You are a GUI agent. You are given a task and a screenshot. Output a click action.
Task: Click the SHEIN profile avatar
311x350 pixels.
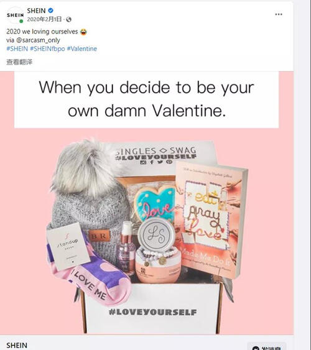15,15
